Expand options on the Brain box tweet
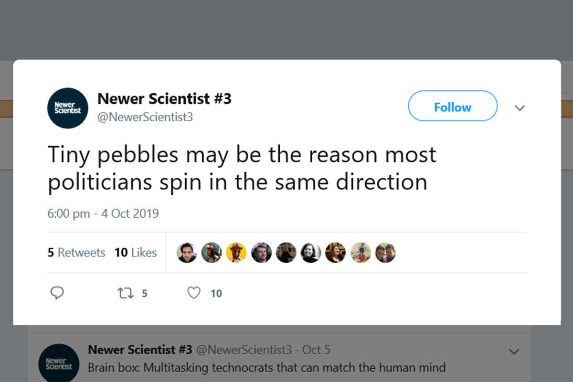Viewport: 573px width, 382px height. click(x=514, y=351)
